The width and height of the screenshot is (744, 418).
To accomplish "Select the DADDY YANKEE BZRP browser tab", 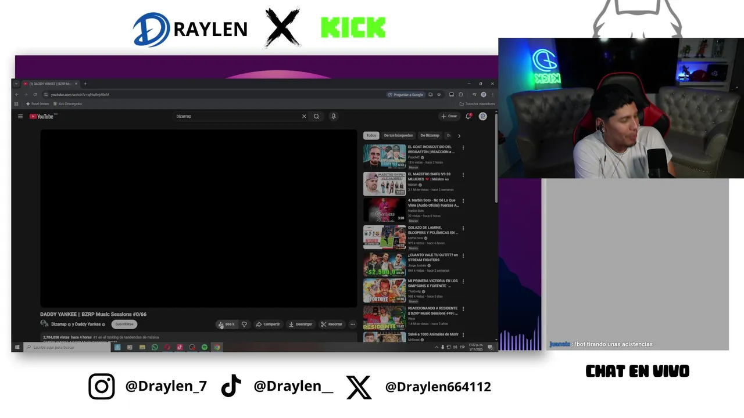I will (x=51, y=84).
